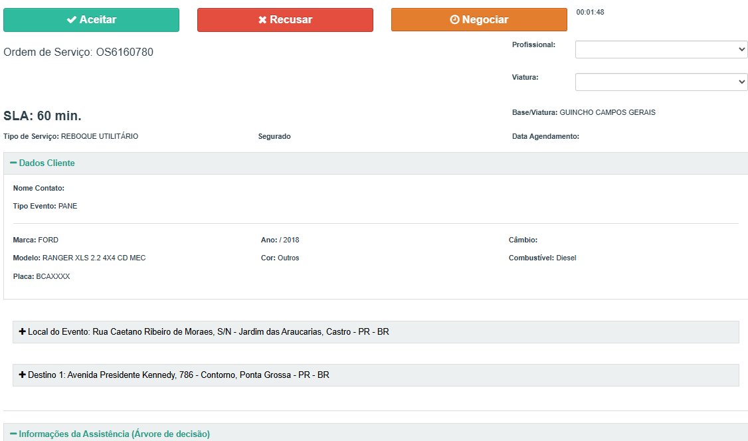This screenshot has height=441, width=748.
Task: Click the Nome Contato label
Action: tap(39, 189)
